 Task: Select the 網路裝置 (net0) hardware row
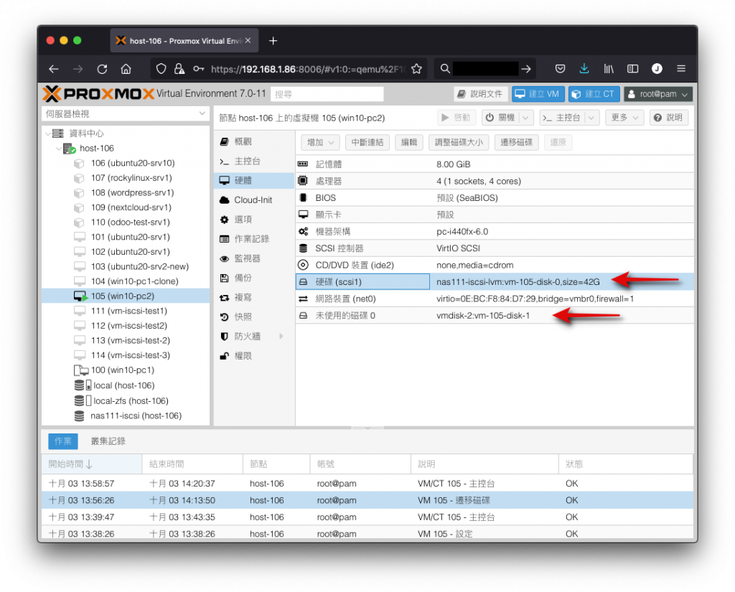pyautogui.click(x=495, y=299)
